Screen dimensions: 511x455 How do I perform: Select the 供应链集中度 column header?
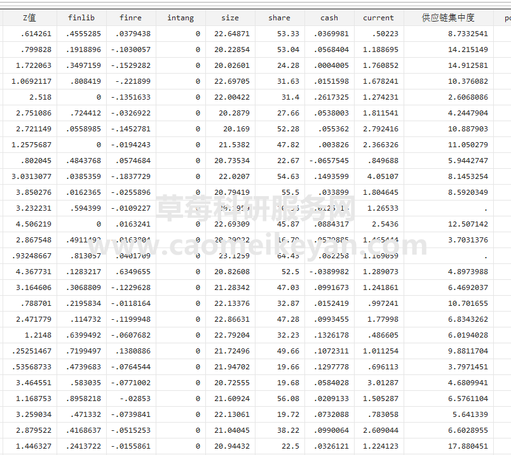click(449, 18)
